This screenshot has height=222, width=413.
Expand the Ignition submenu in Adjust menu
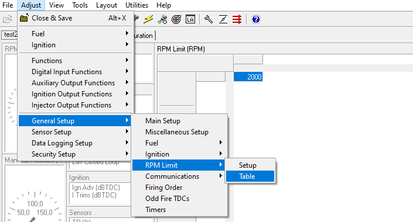[76, 45]
